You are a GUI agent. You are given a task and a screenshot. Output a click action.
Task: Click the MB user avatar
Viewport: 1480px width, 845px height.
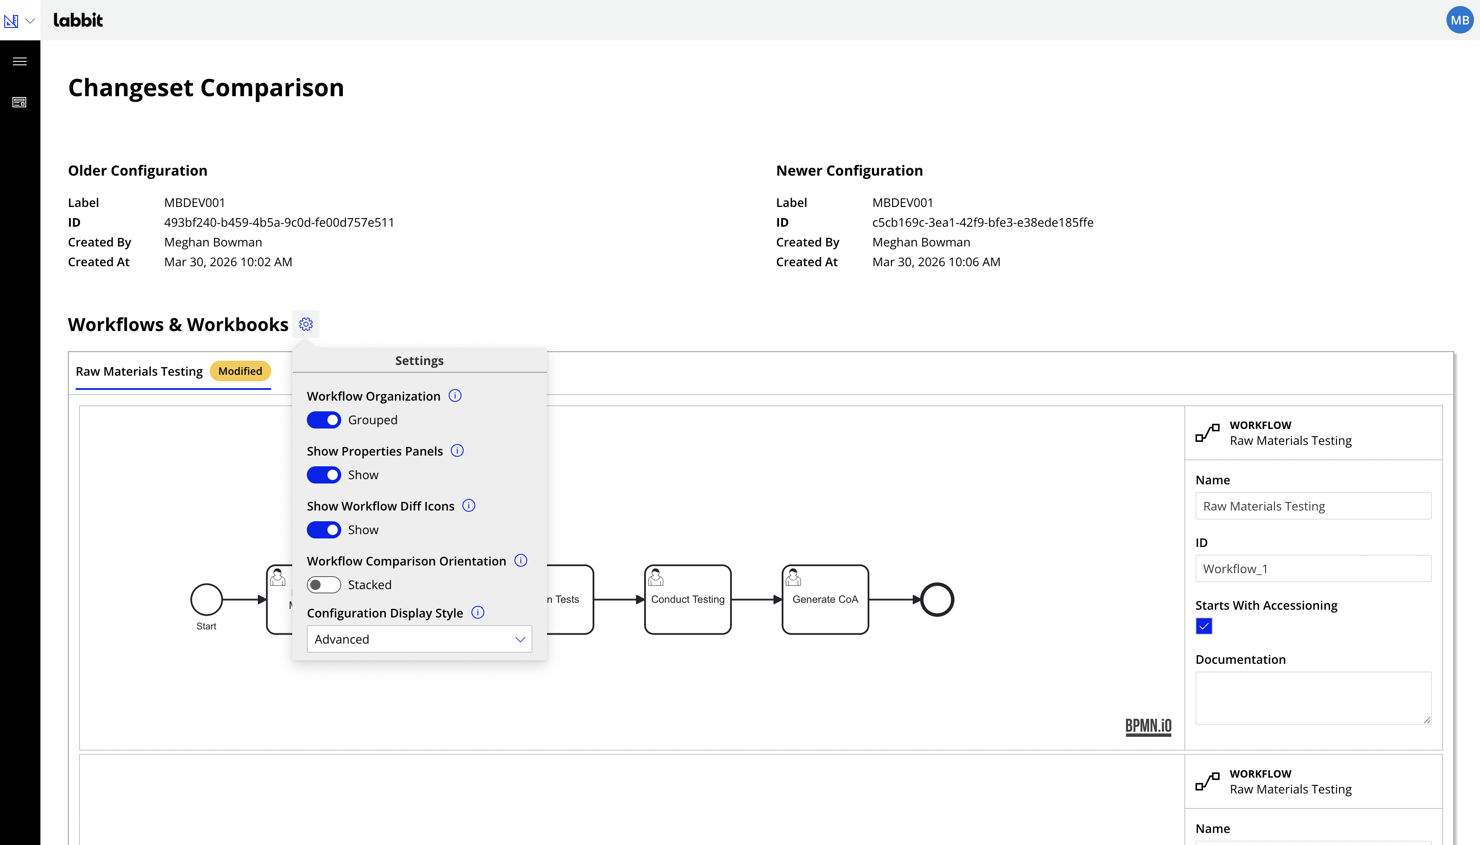click(1459, 20)
